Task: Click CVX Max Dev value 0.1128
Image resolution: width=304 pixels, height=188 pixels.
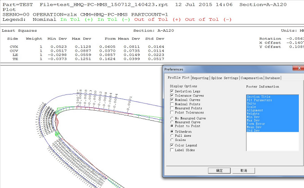Action: click(x=83, y=47)
